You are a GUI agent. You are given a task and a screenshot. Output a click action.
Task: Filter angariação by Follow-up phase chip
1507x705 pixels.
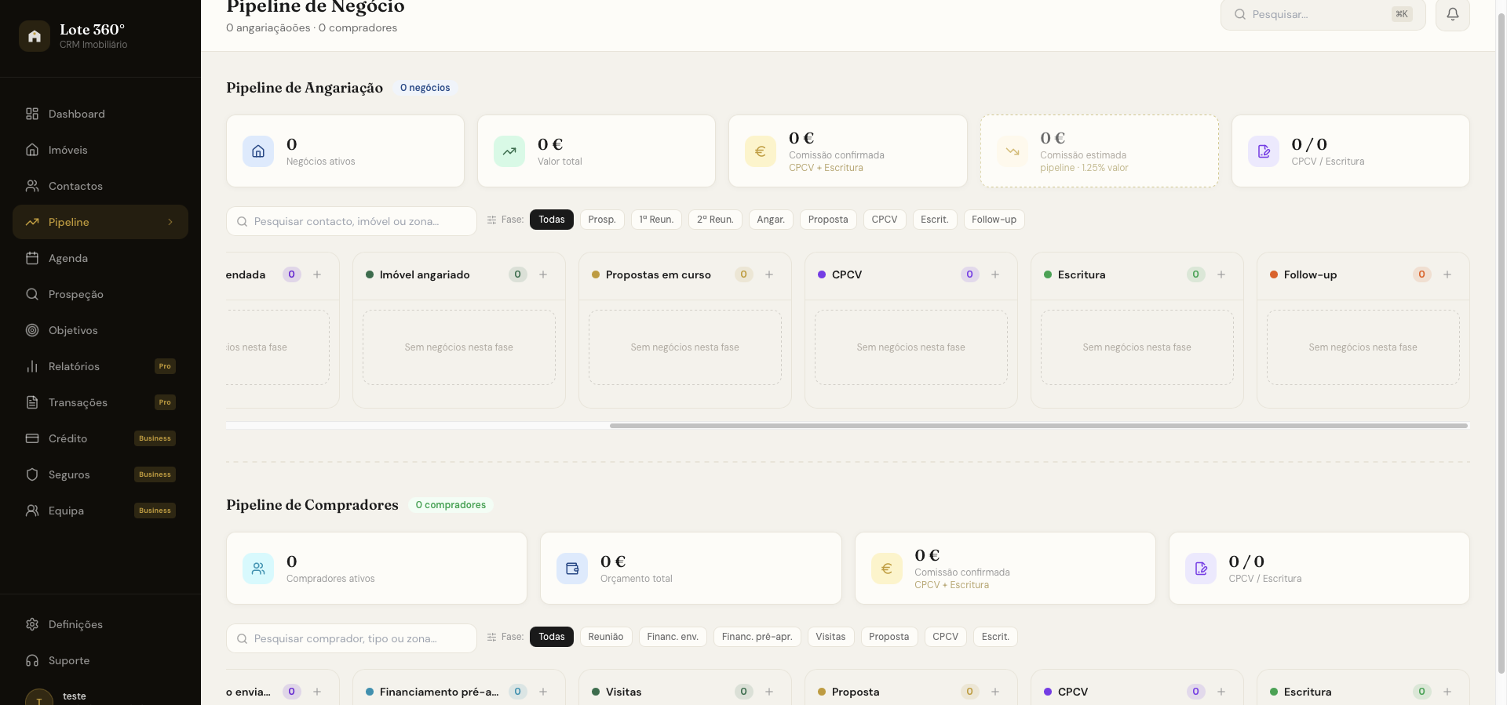(x=994, y=220)
